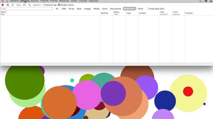The height and width of the screenshot is (119, 213).
Task: Go to the Console tab
Action: pyautogui.click(x=83, y=1)
